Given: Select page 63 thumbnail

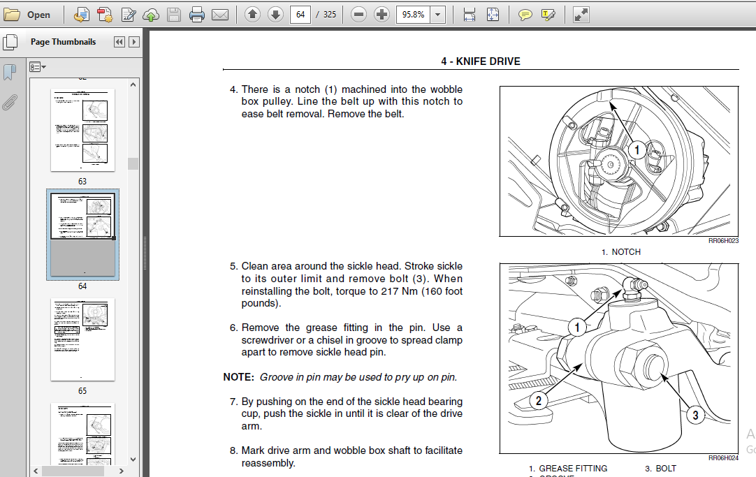Looking at the screenshot, I should (x=82, y=130).
